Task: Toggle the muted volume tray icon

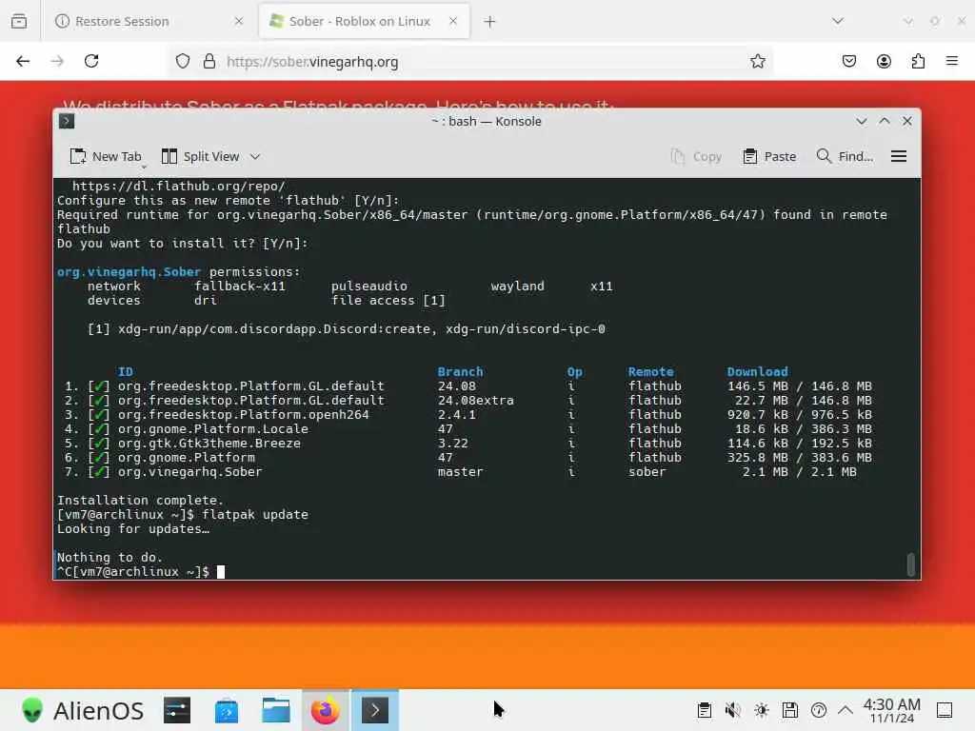Action: pos(732,710)
